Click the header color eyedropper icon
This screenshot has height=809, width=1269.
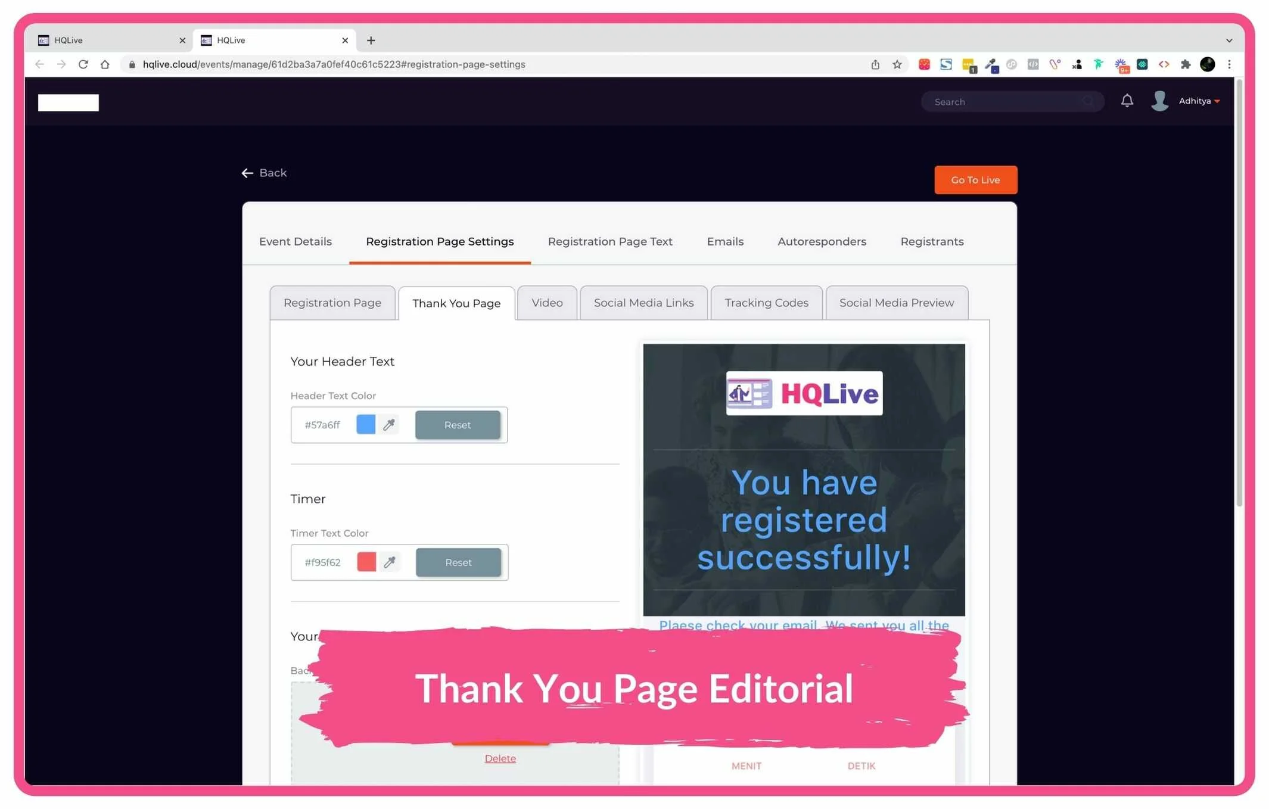click(389, 425)
